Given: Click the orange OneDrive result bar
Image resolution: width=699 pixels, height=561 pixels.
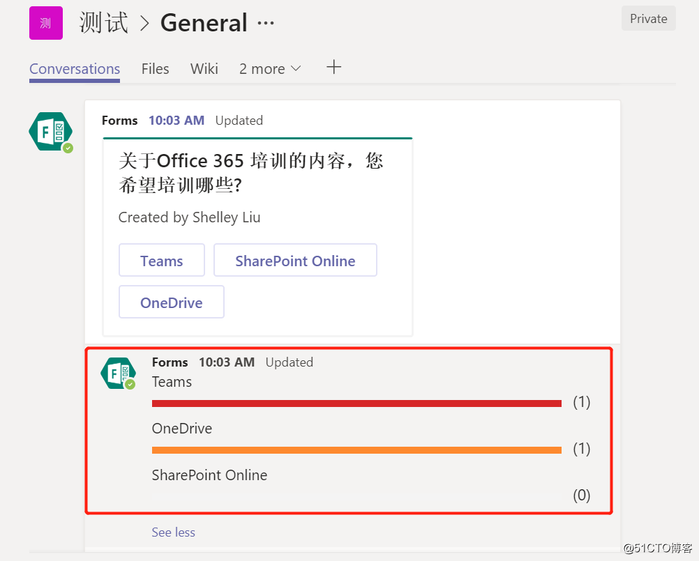Looking at the screenshot, I should coord(356,450).
